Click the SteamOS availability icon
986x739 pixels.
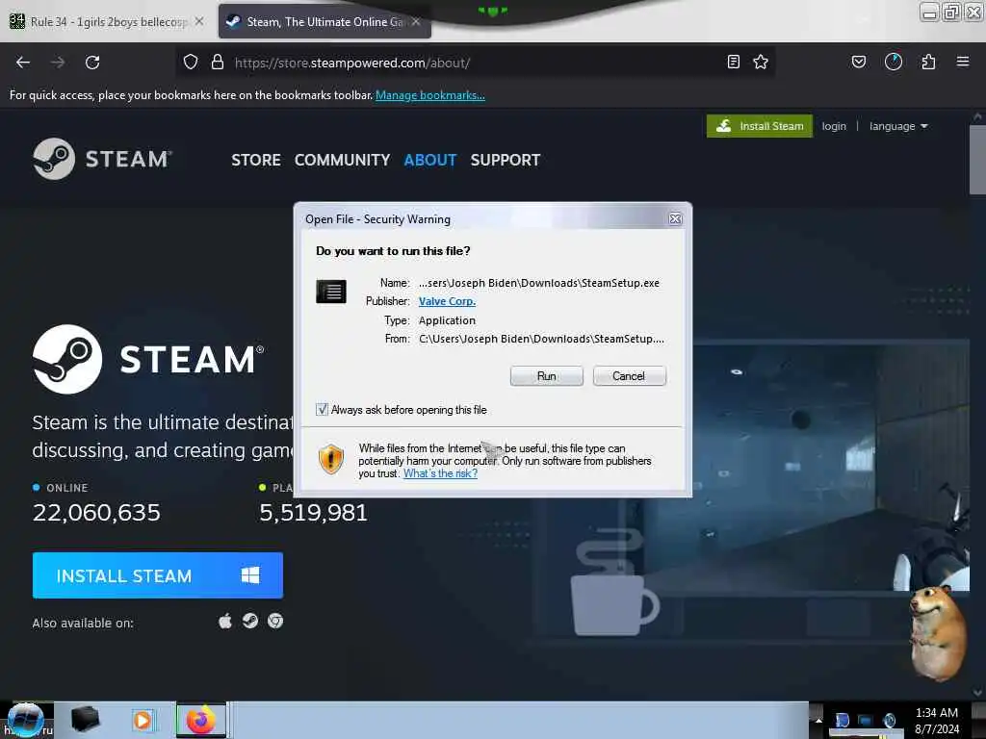pyautogui.click(x=250, y=622)
